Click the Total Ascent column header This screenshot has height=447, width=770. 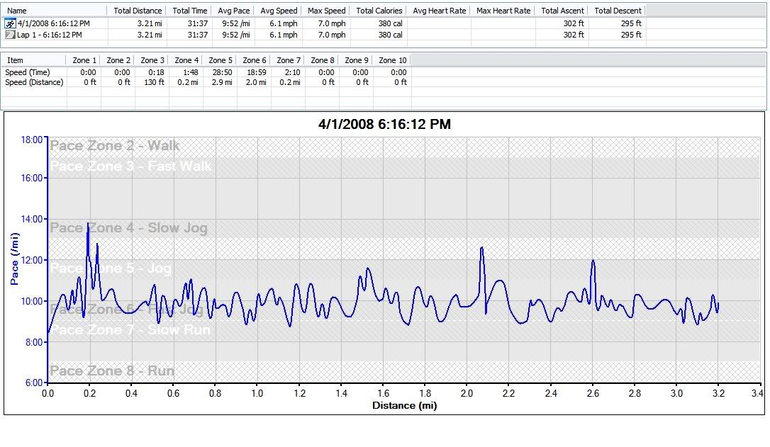click(x=562, y=11)
